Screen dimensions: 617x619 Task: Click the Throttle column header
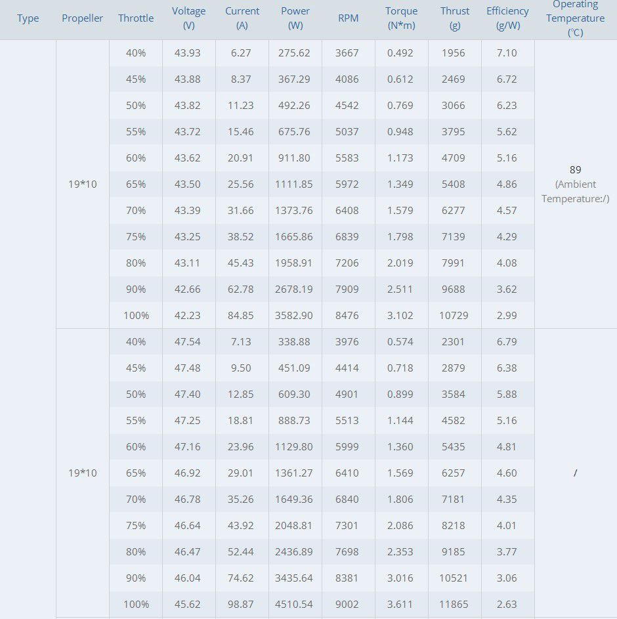pos(136,18)
